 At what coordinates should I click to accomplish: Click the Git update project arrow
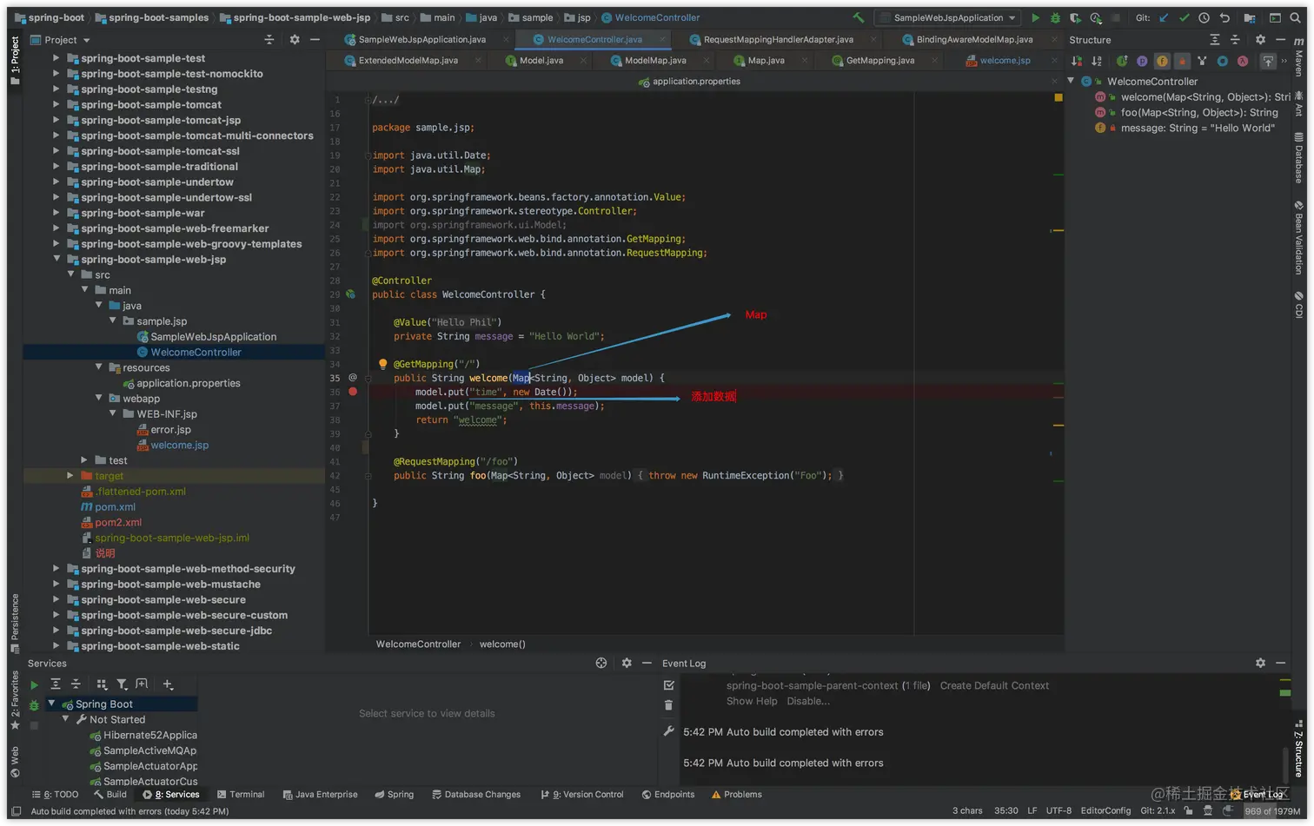(x=1165, y=17)
